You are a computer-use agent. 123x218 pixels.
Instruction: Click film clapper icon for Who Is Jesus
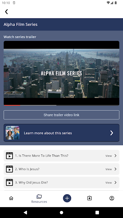(10, 169)
